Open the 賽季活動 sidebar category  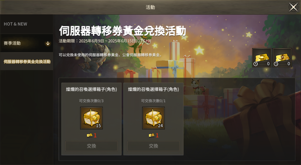tap(26, 43)
